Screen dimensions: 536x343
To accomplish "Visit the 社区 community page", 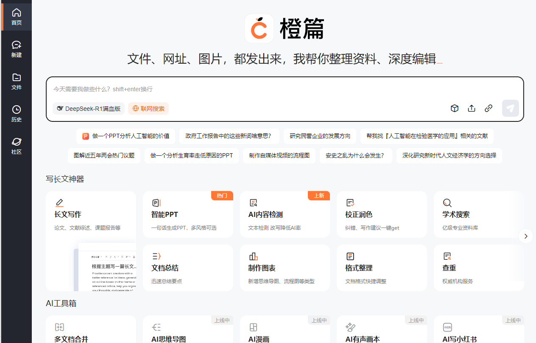I will 17,146.
